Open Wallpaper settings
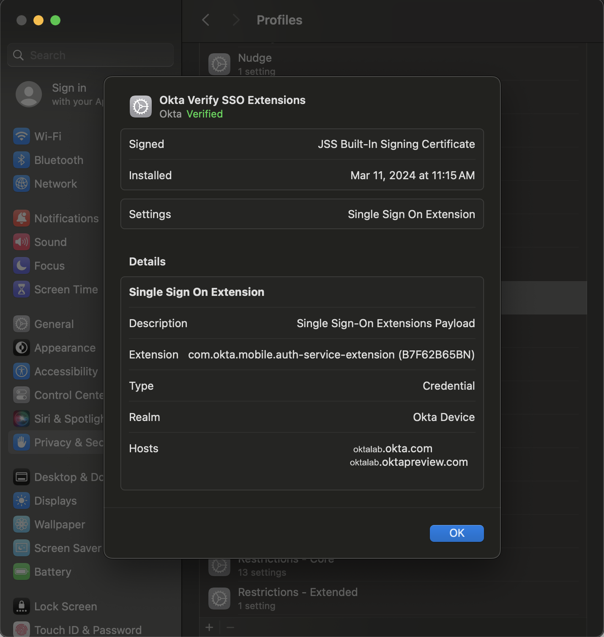This screenshot has height=637, width=604. (x=59, y=524)
